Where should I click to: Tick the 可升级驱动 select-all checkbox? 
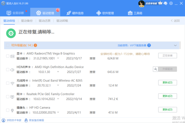8,45
